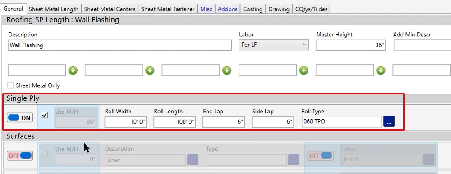This screenshot has height=174, width=451.
Task: Click ellipsis button beside Liner description
Action: point(193,160)
